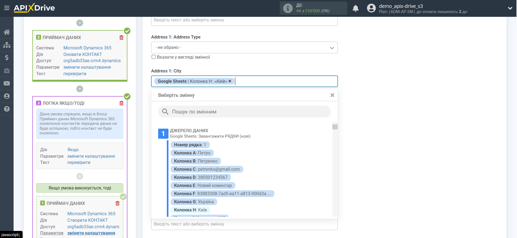Screen dimensions: 517x238
Task: Click the variable list scrollbar thumb
Action: (335, 127)
